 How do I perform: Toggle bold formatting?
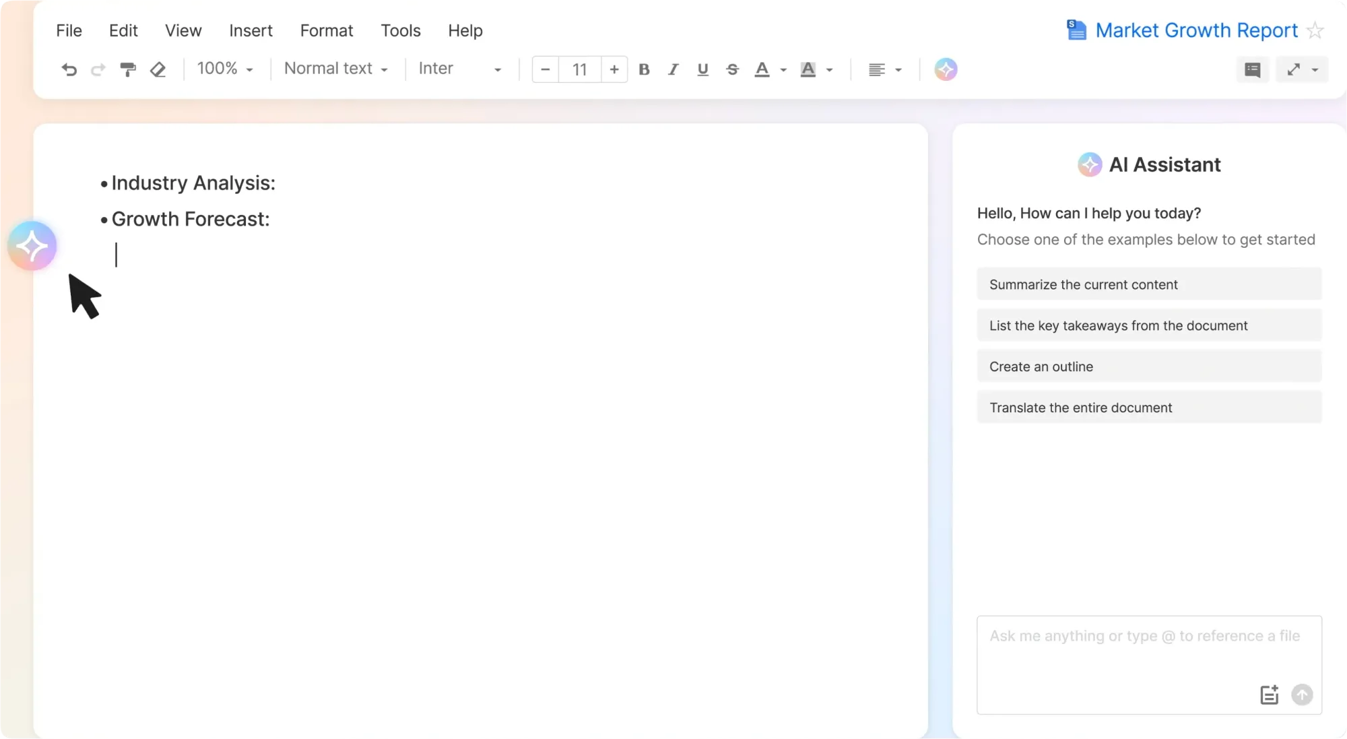point(644,69)
